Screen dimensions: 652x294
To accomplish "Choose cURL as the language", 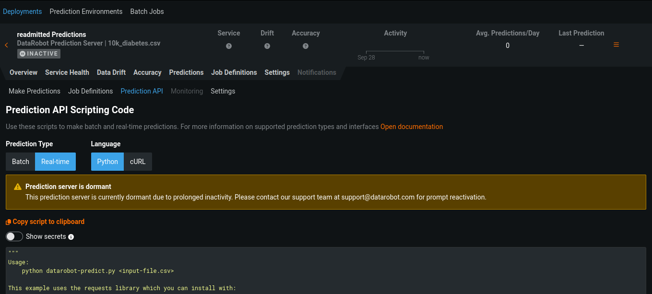I will pos(138,162).
